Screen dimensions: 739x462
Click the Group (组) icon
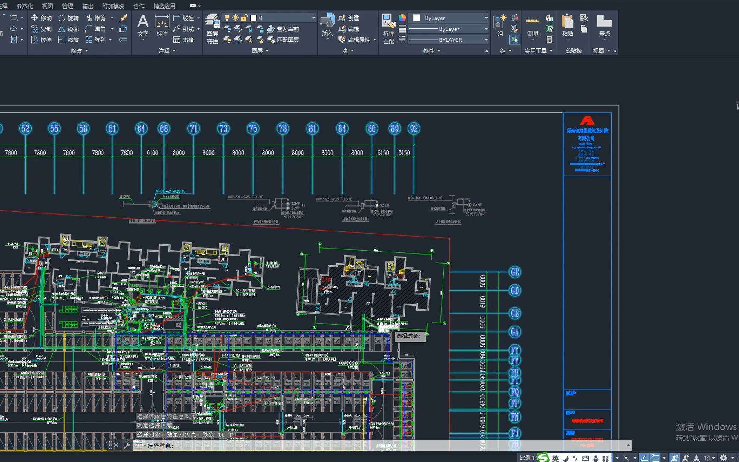(x=500, y=25)
